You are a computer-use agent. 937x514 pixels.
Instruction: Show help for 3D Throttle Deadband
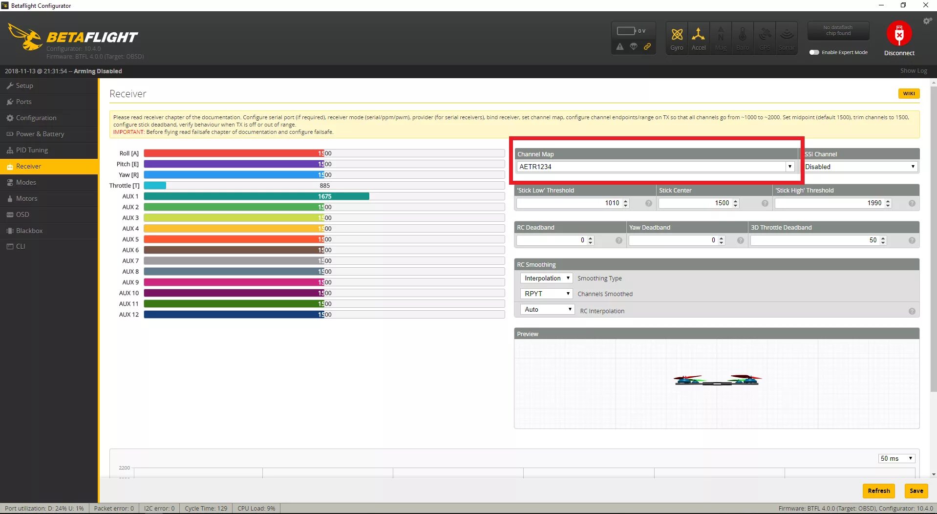tap(912, 240)
